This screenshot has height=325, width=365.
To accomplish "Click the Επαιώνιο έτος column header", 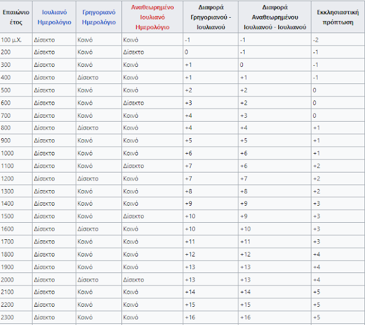I will tap(16, 17).
